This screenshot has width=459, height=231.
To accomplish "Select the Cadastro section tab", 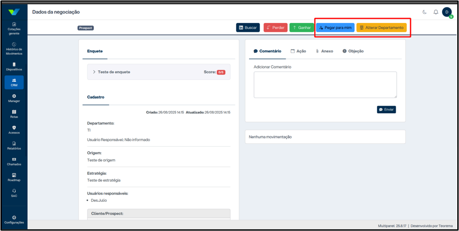I will click(96, 97).
